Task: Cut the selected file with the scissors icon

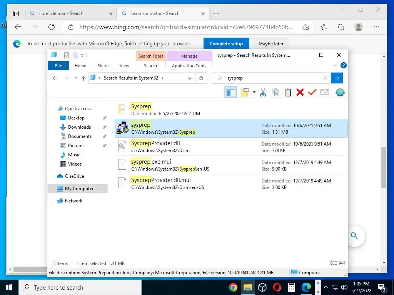Action: pos(263,92)
